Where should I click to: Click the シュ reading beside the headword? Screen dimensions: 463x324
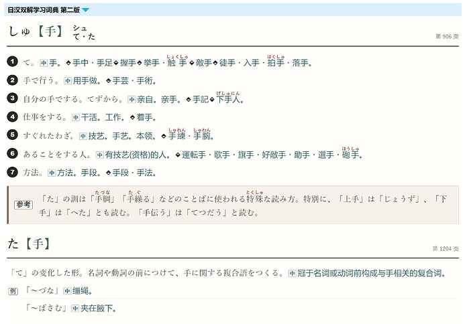(80, 28)
